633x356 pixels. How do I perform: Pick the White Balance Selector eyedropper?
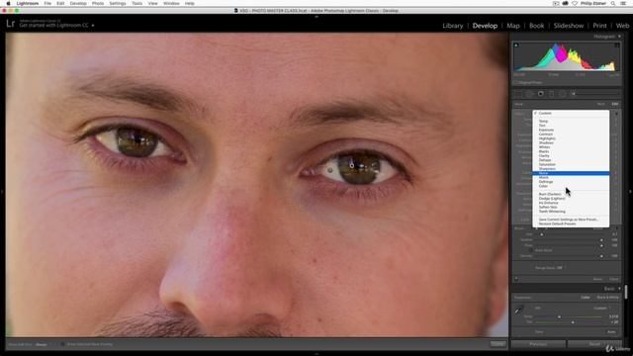(x=518, y=311)
